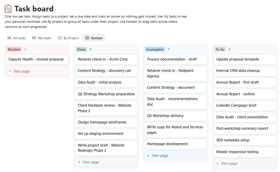
Task: Open Set up staging environment card
Action: tap(106, 134)
